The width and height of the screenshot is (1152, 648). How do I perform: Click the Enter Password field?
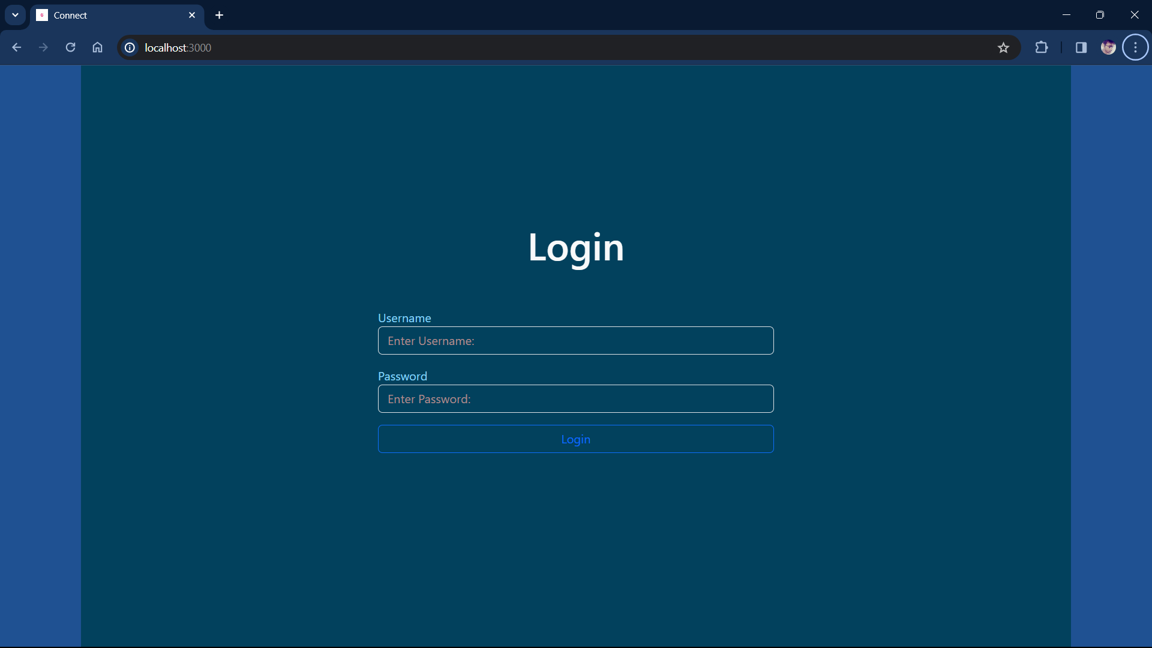(x=575, y=399)
